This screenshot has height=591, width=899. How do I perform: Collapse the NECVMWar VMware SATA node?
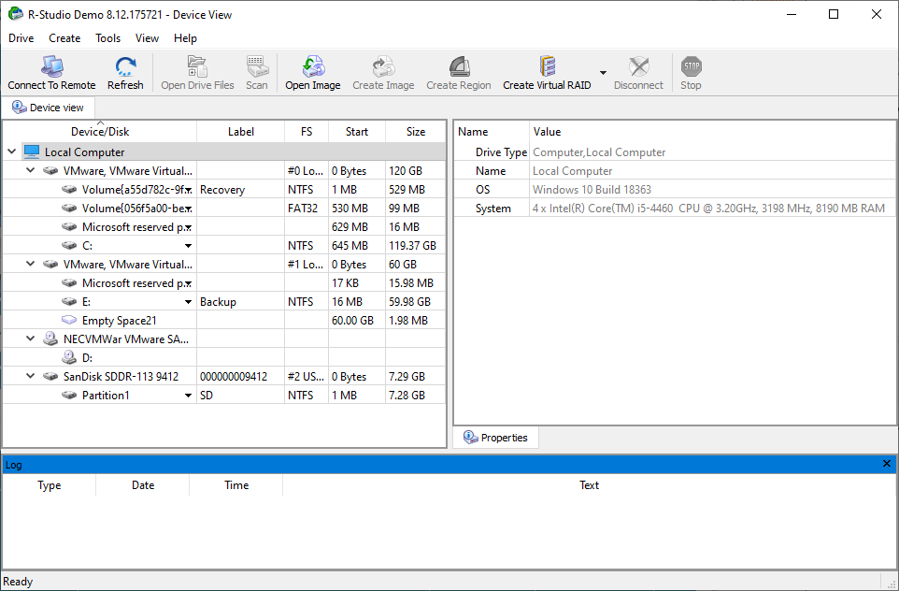[31, 339]
